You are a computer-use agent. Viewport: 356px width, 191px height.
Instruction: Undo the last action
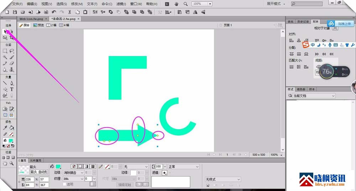54,12
